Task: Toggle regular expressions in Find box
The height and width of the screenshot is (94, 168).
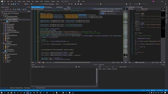Action: [106, 13]
